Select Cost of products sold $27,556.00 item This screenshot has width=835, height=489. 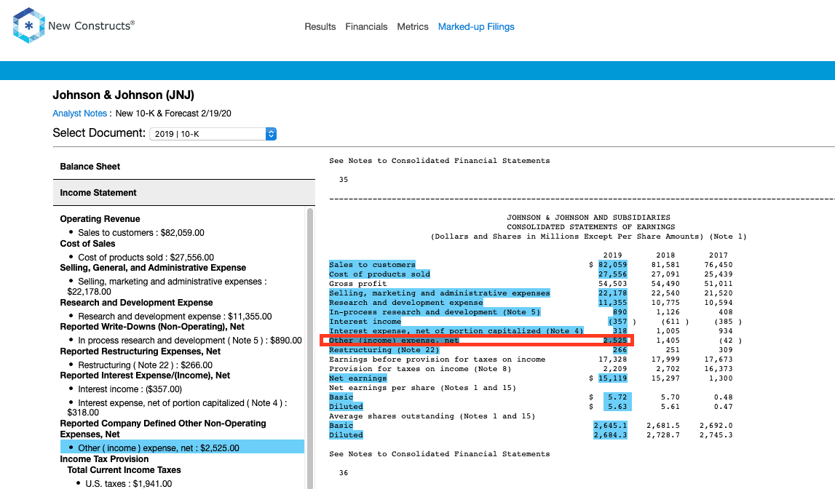tap(146, 257)
